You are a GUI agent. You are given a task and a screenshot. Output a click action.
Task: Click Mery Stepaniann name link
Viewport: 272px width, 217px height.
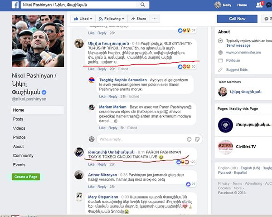(x=103, y=197)
